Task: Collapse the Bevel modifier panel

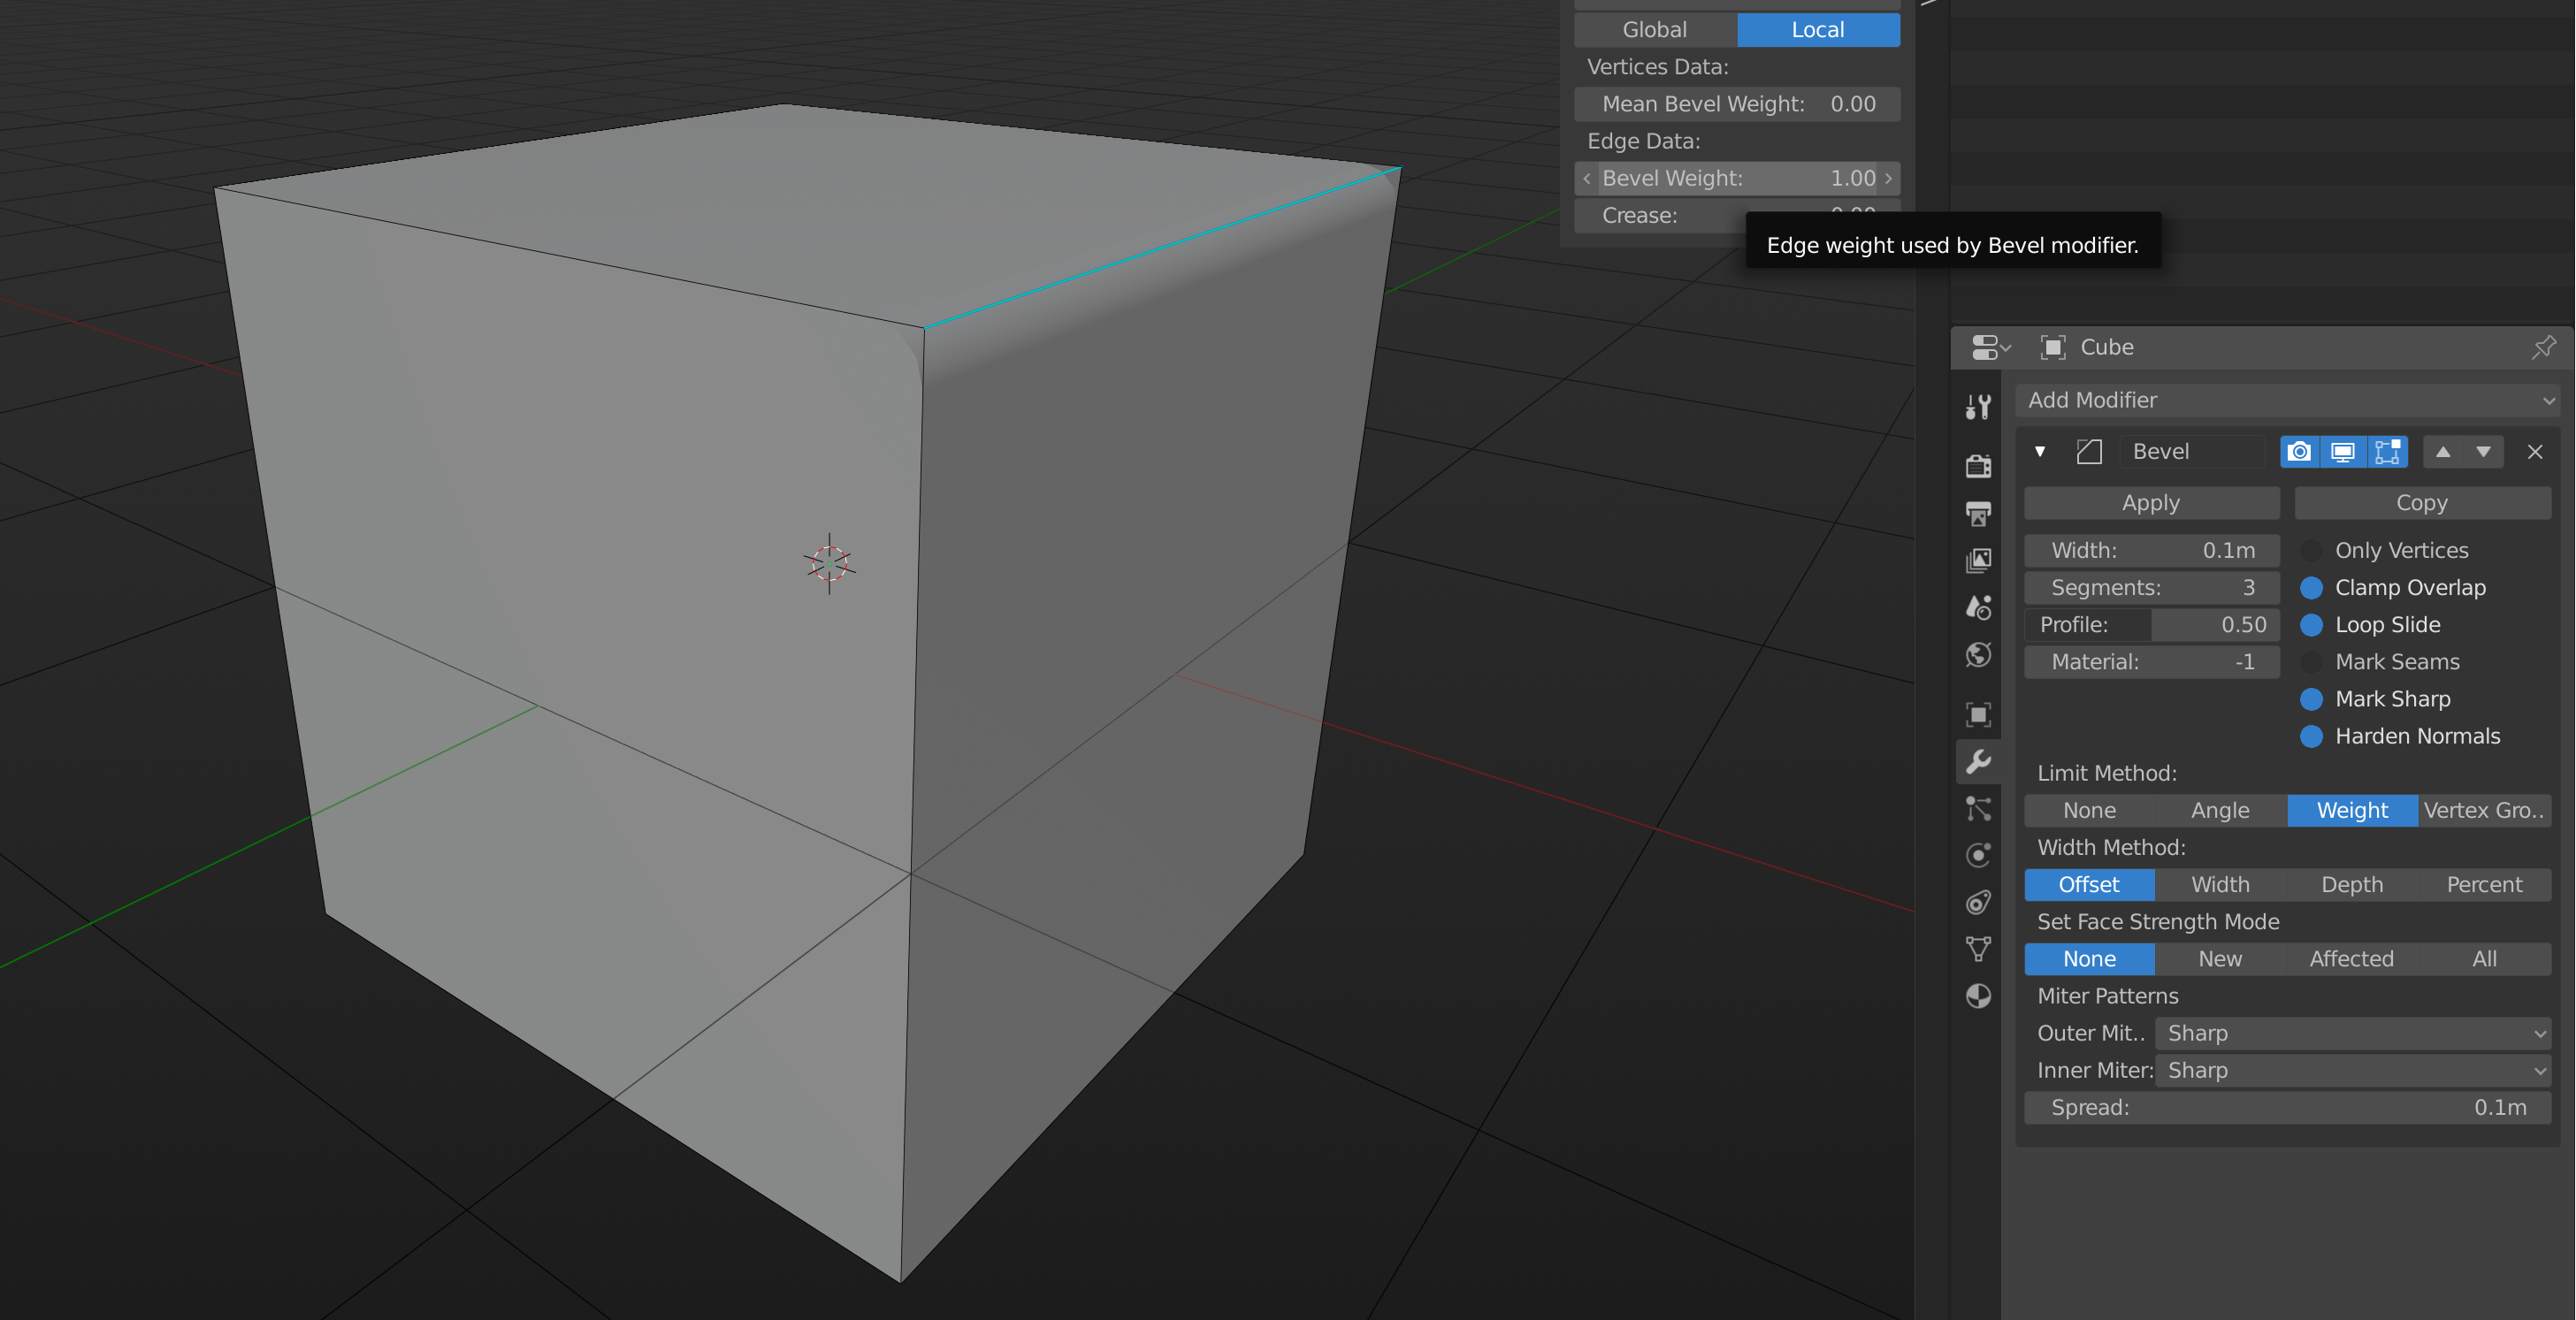Action: pyautogui.click(x=2039, y=452)
